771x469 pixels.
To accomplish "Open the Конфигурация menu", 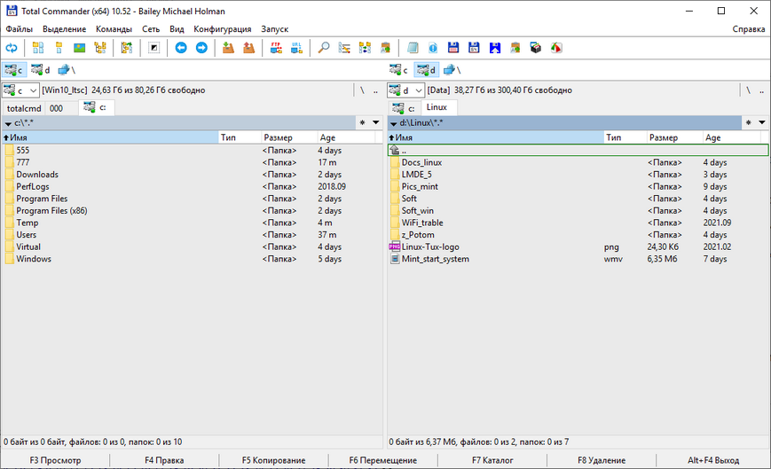I will point(222,29).
